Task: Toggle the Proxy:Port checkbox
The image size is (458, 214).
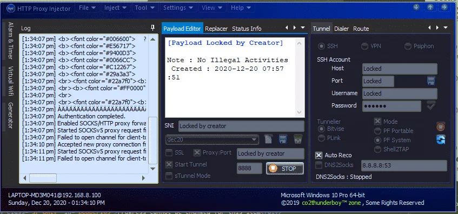Action: [197, 153]
